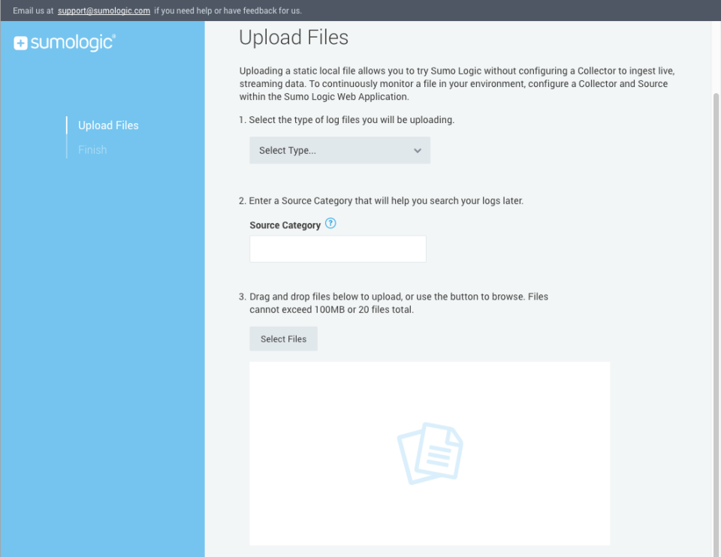Click the Sumo Logic logo
721x557 pixels.
click(x=64, y=43)
